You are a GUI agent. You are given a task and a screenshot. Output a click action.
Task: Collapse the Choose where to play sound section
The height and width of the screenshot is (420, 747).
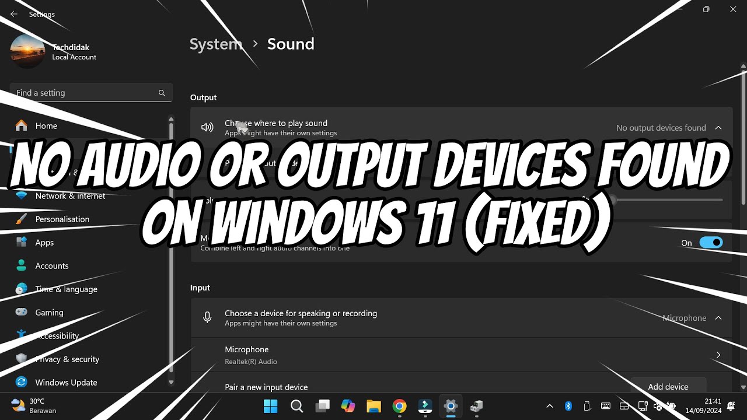pos(718,128)
